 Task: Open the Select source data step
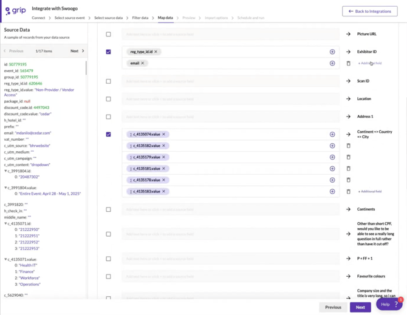tap(108, 18)
